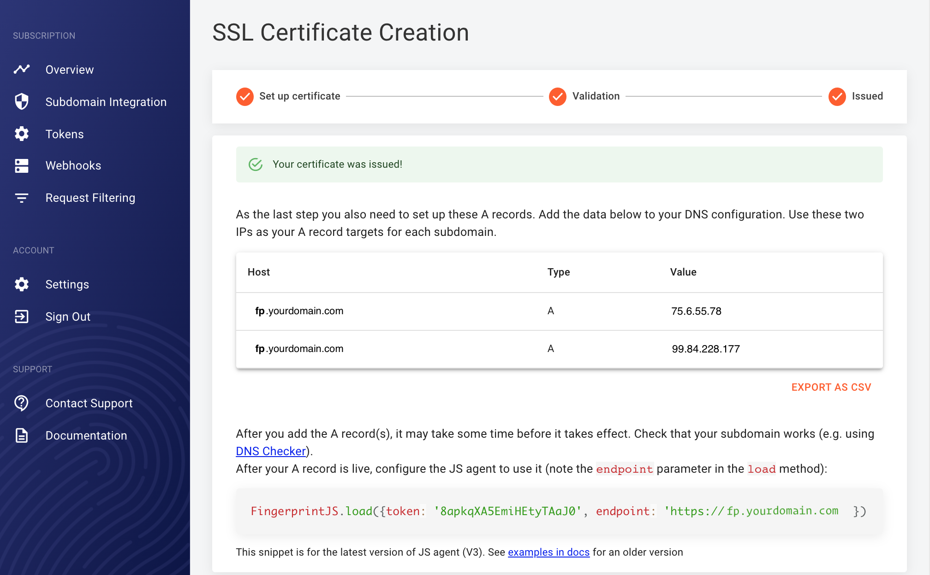This screenshot has width=930, height=575.
Task: Navigate to Webhooks
Action: coord(73,165)
